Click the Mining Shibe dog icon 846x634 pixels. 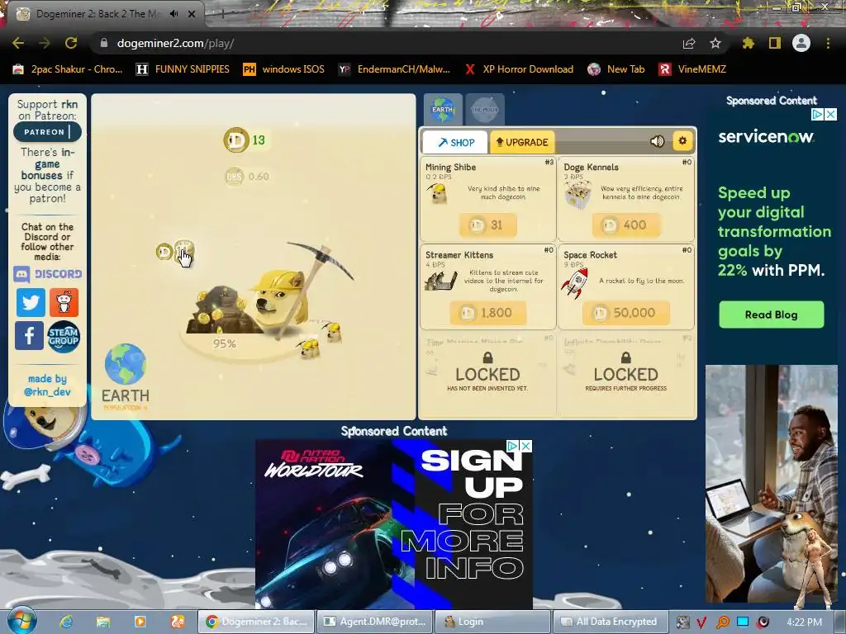[438, 193]
